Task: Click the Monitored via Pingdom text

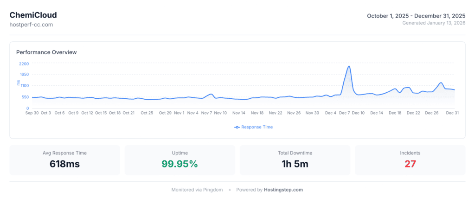Action: point(197,190)
